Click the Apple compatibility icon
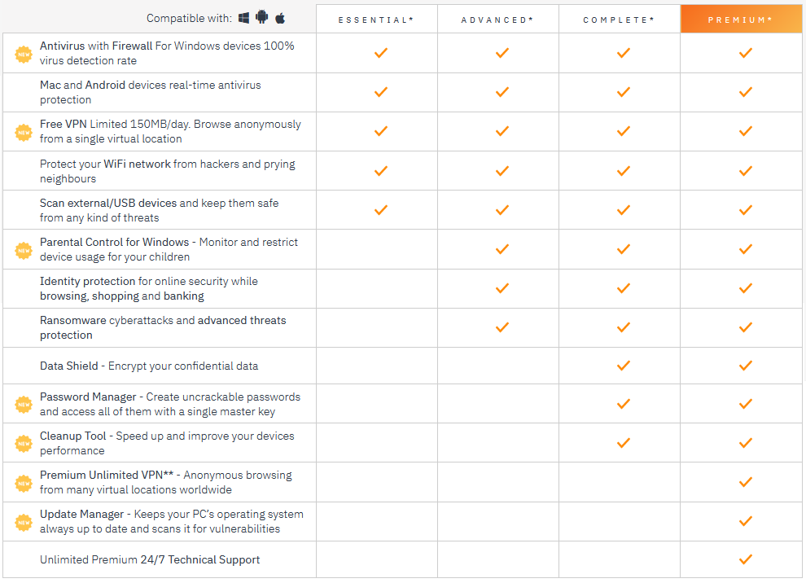806x583 pixels. click(x=280, y=19)
